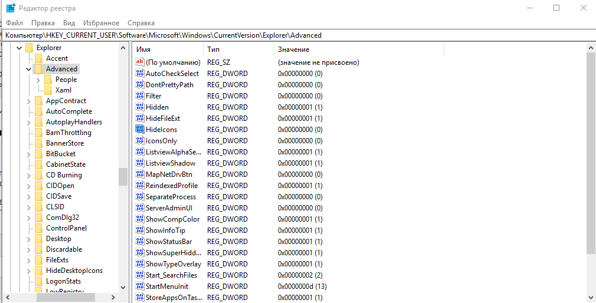Expand the CD Burning key
The height and width of the screenshot is (303, 596).
[29, 176]
